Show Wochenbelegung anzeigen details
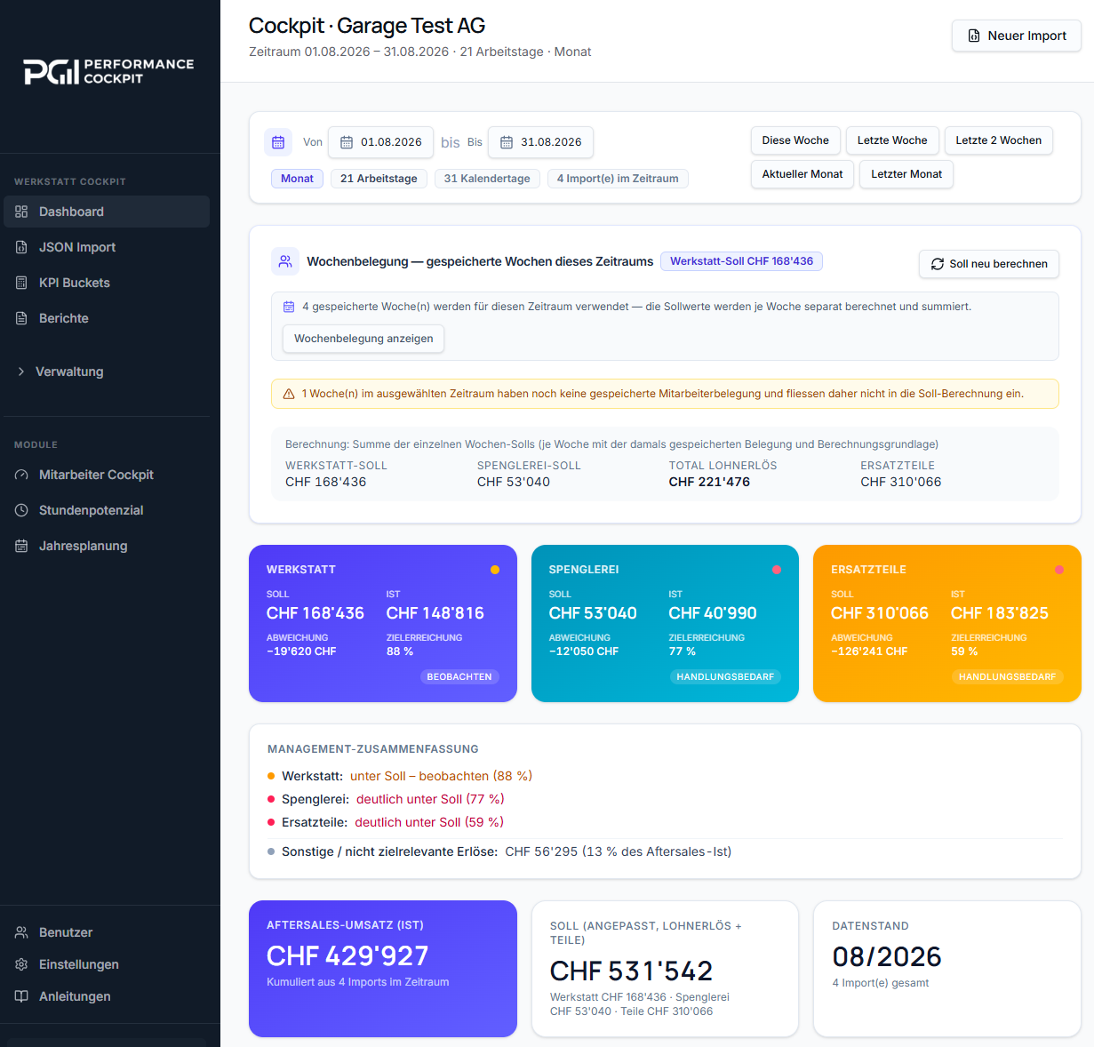The height and width of the screenshot is (1047, 1094). point(363,339)
